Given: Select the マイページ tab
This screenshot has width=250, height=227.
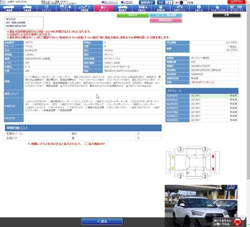Looking at the screenshot, I should click(104, 8).
